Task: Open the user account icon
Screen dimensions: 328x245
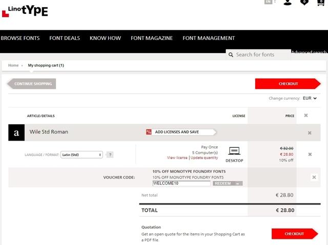Action: 288,2
